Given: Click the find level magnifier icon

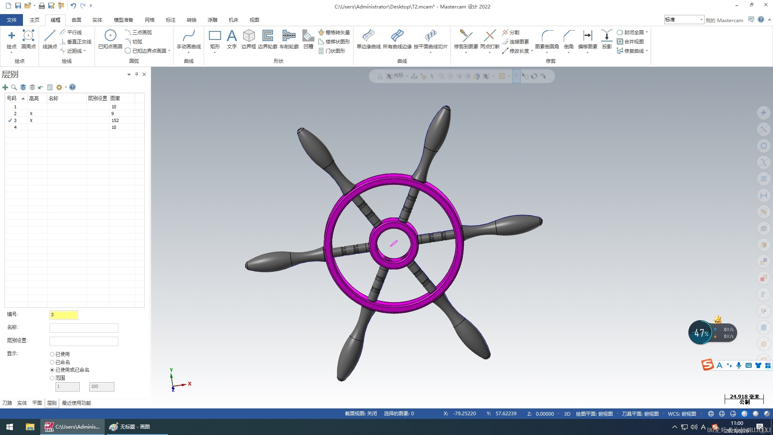Looking at the screenshot, I should 14,87.
